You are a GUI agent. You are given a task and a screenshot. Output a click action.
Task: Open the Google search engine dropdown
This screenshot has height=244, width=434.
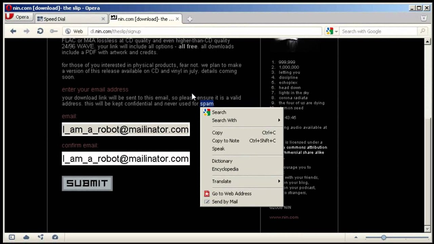tap(332, 31)
